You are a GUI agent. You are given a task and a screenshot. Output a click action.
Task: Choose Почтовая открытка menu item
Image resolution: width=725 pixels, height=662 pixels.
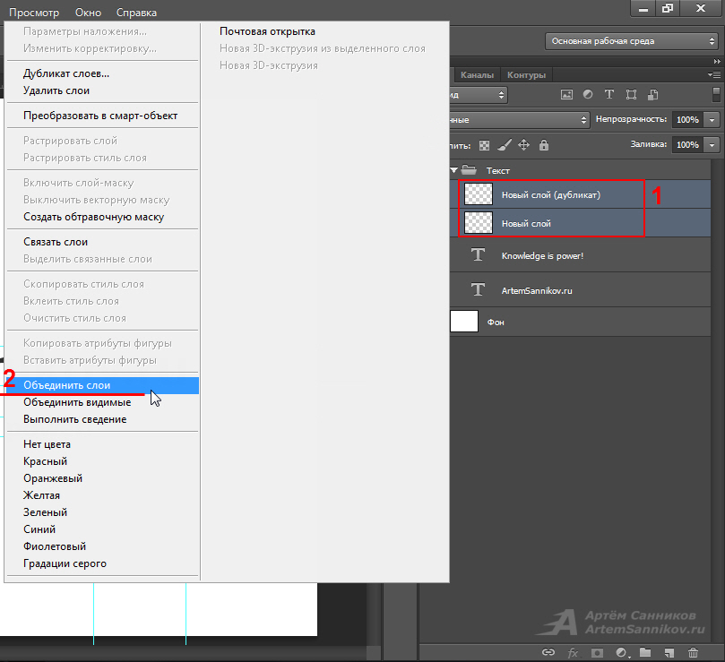[x=324, y=31]
